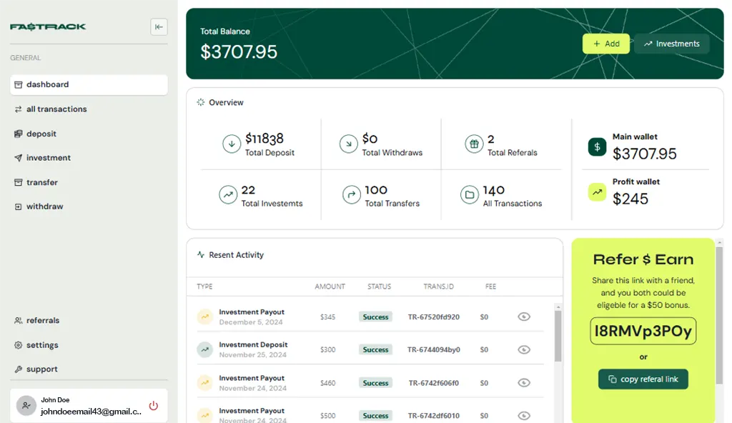Screen dimensions: 732x423
Task: Click the Profit wallet trend icon
Action: (x=597, y=192)
